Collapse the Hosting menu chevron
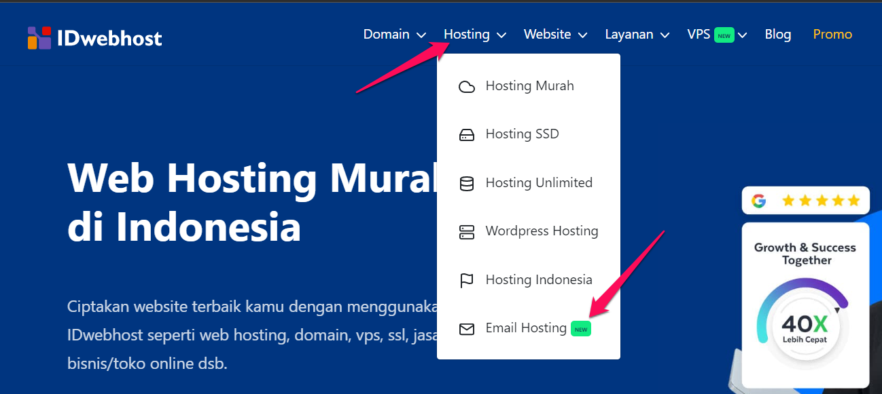Screen dimensions: 882x394 coord(501,35)
